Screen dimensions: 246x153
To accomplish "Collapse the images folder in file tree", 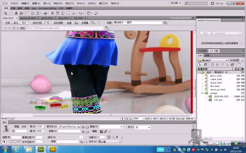I will pyautogui.click(x=202, y=93).
